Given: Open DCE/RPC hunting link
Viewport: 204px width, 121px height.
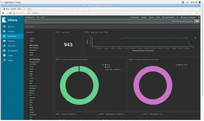Looking at the screenshot, I should (33, 64).
